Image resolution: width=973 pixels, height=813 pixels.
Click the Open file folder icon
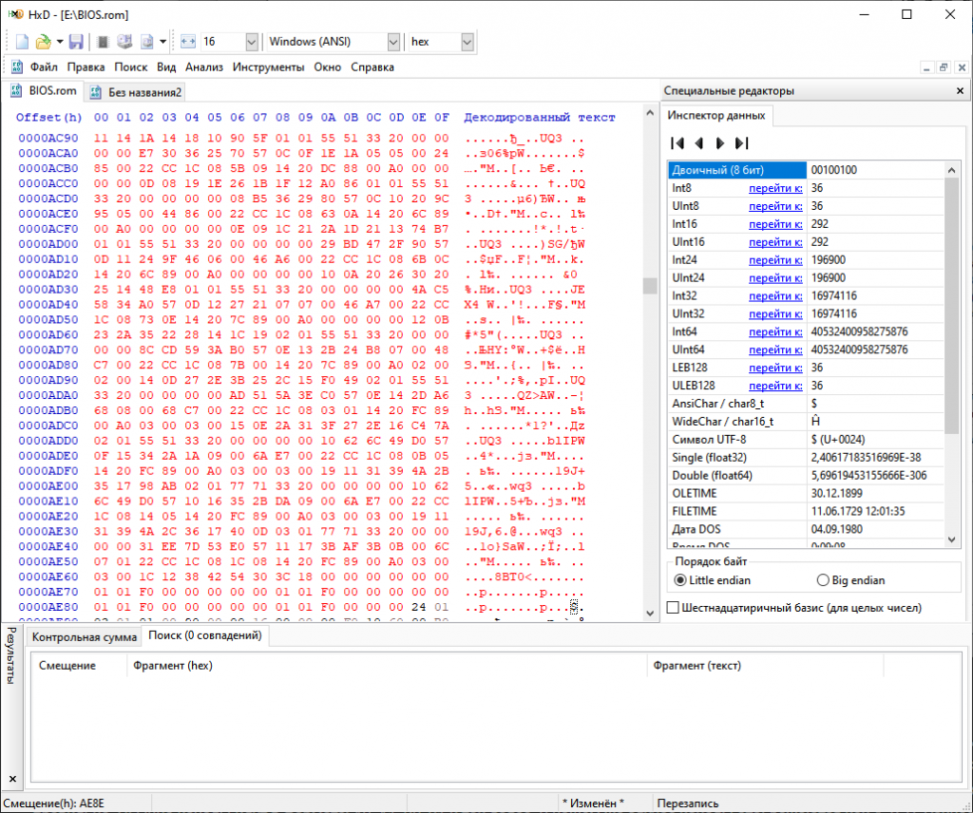(x=43, y=42)
